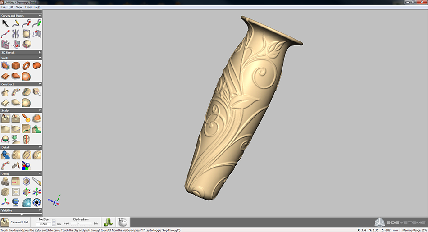Toggle the mask face button in options bar
428x232 pixels.
[122, 222]
